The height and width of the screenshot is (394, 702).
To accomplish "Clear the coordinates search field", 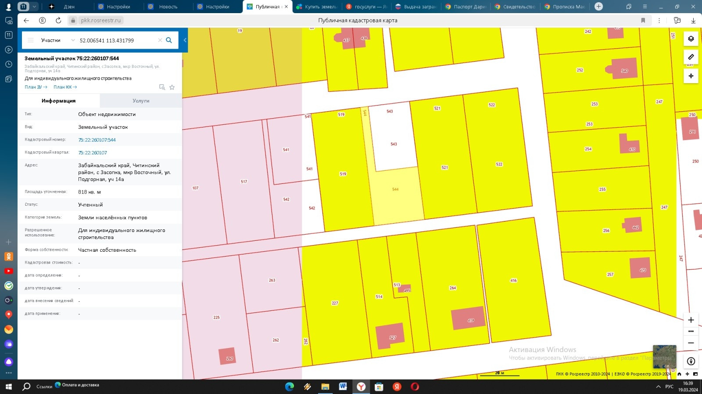I will 160,40.
